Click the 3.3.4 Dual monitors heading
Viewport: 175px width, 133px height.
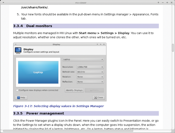coord(86,26)
